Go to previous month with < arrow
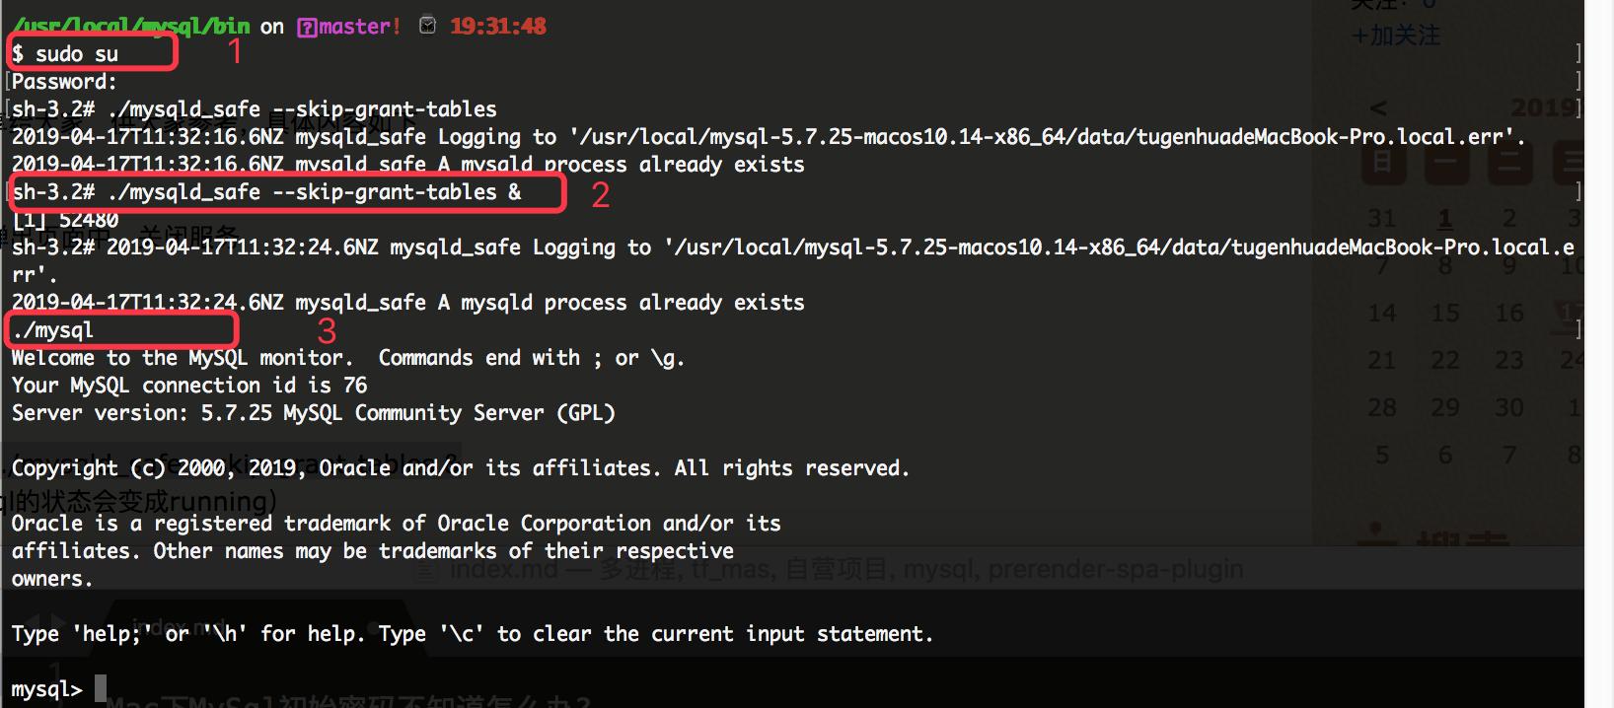The height and width of the screenshot is (708, 1614). 1378,107
